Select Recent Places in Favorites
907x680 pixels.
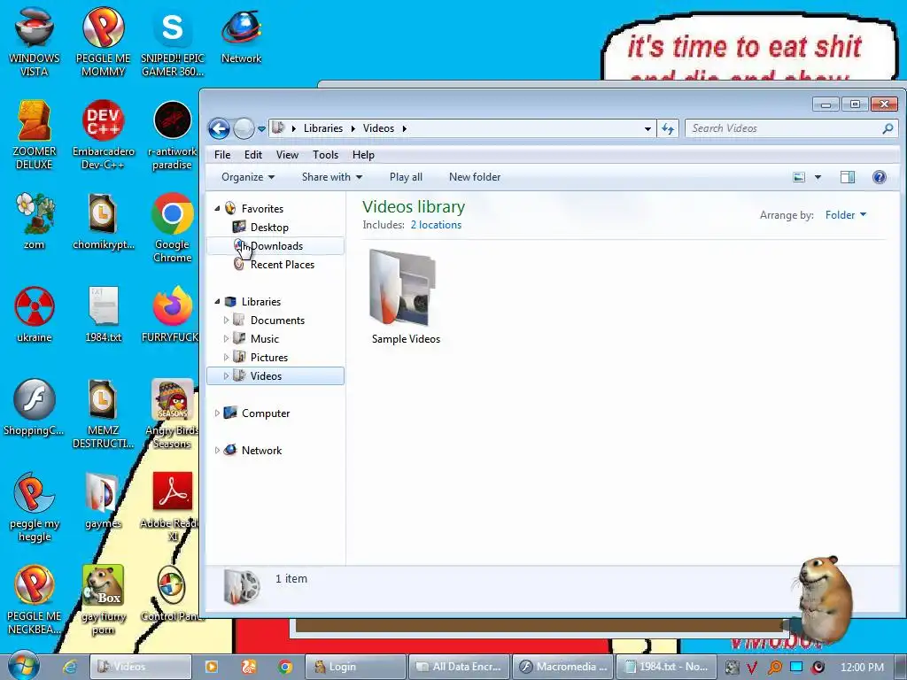click(x=283, y=264)
